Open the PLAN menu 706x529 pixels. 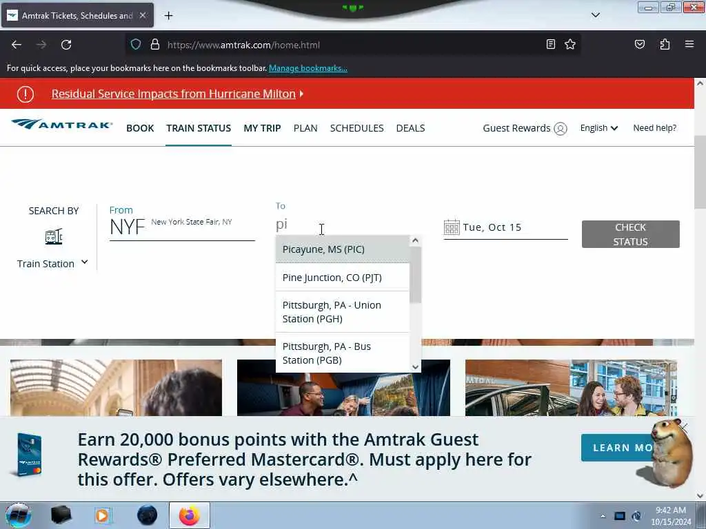305,128
